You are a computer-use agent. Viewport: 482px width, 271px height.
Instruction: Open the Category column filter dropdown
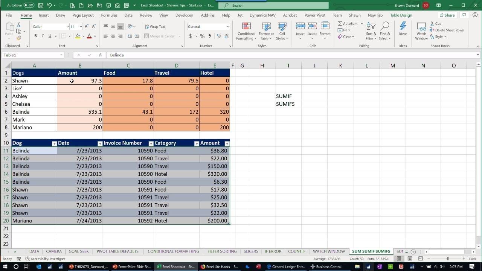click(197, 144)
